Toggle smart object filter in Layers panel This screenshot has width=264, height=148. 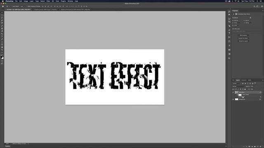point(252,83)
